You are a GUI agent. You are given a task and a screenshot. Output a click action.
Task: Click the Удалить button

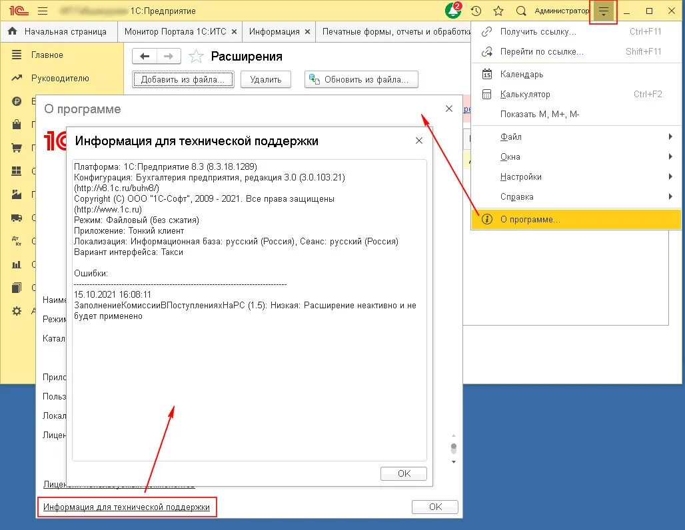(266, 79)
